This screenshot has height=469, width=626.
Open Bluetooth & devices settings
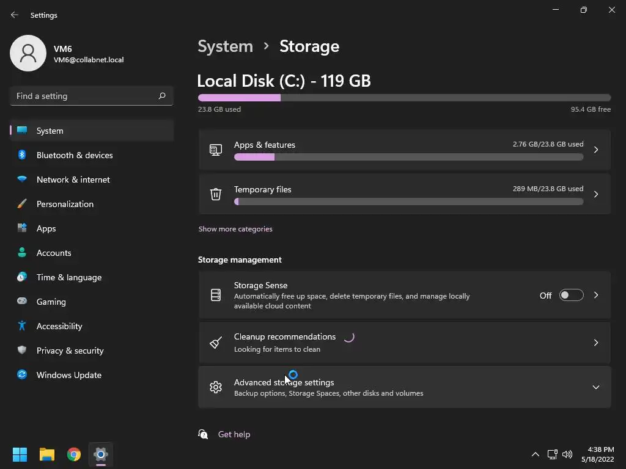[75, 155]
